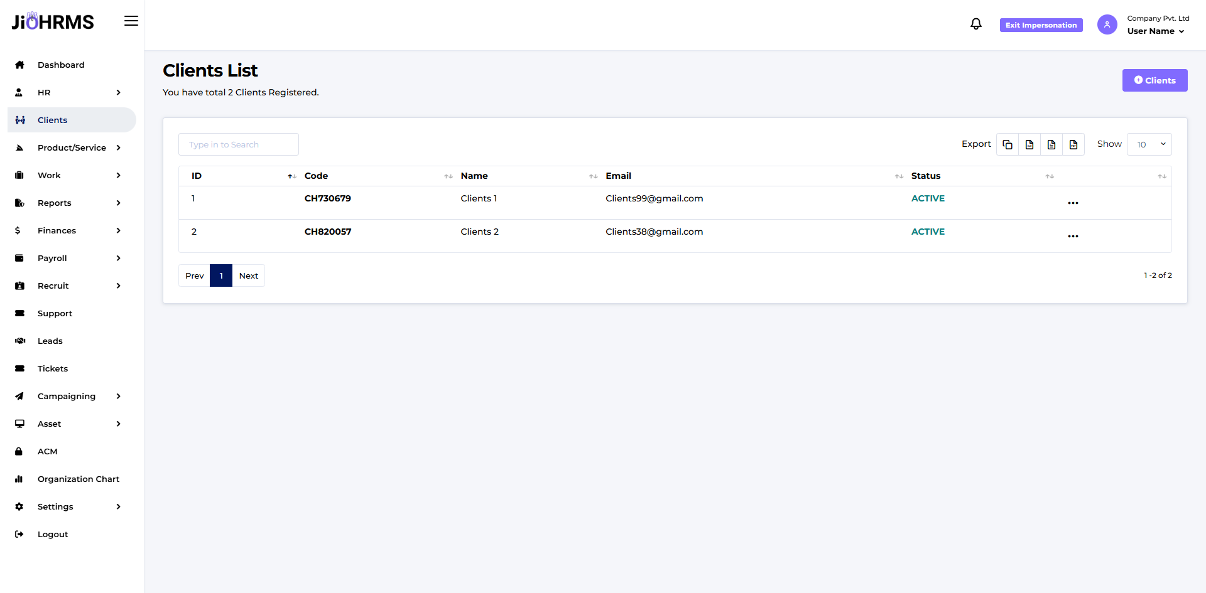Open actions menu for Clients 1 row

[1073, 203]
